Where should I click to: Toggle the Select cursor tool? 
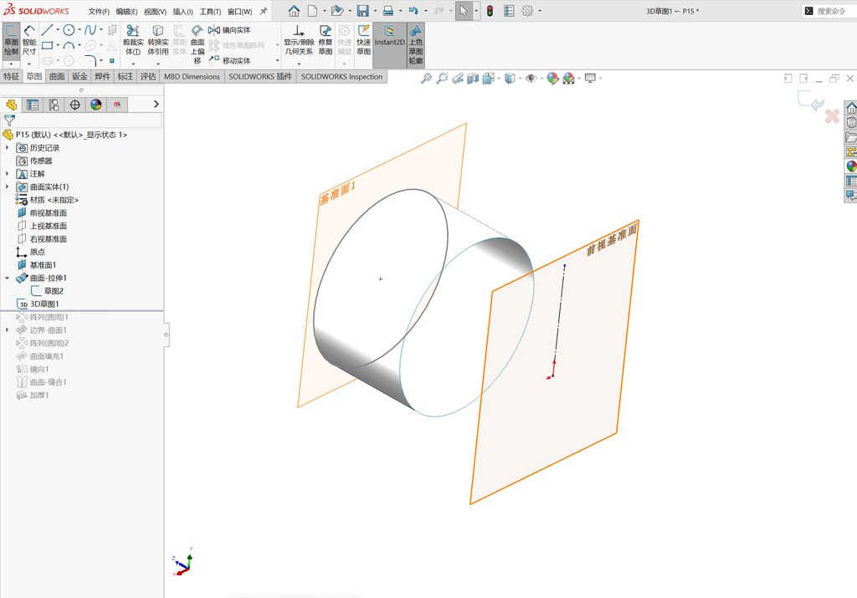[464, 11]
